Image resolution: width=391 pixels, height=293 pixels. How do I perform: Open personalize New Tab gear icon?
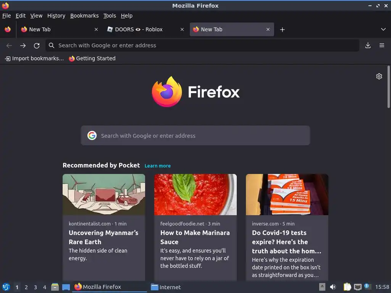click(379, 76)
